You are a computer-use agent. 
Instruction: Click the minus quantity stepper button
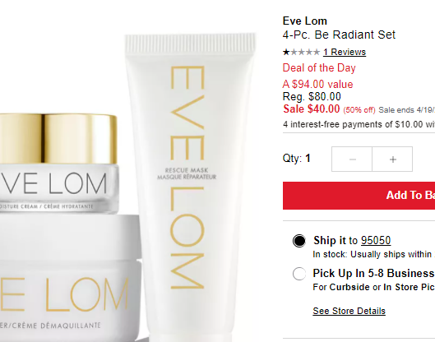point(352,159)
